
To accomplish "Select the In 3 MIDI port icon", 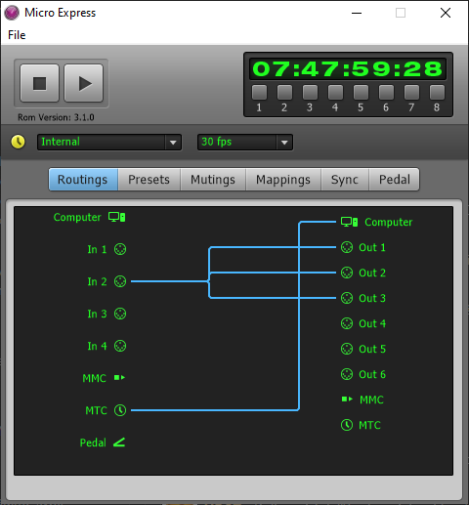I will pos(120,314).
